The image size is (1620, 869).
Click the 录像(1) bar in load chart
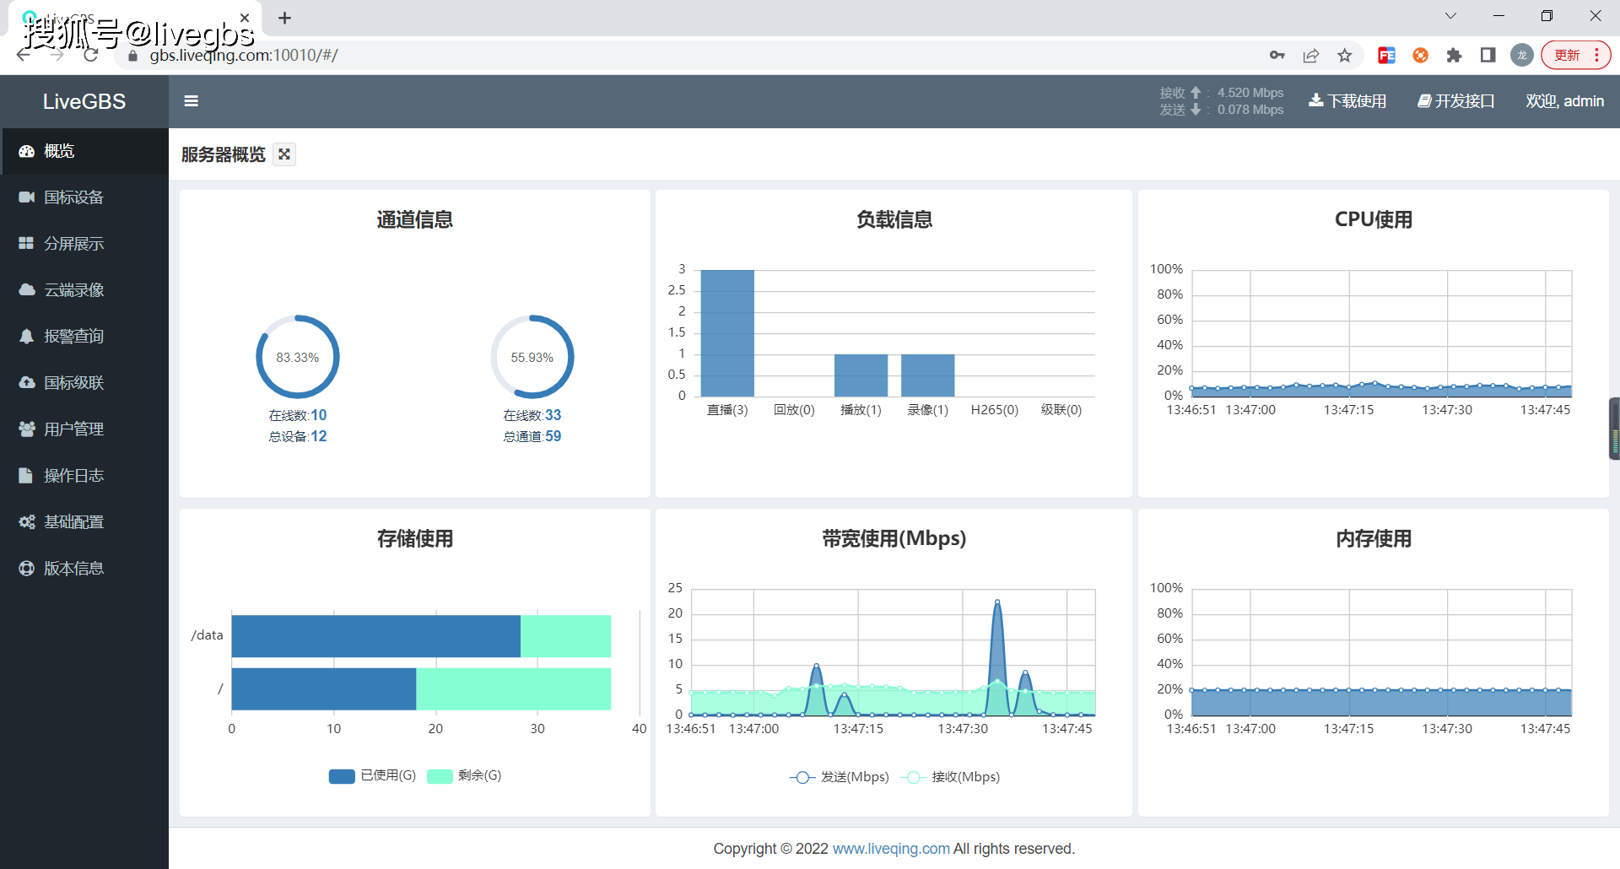click(x=927, y=375)
